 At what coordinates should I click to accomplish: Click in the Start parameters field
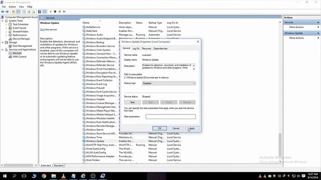[x=171, y=116]
